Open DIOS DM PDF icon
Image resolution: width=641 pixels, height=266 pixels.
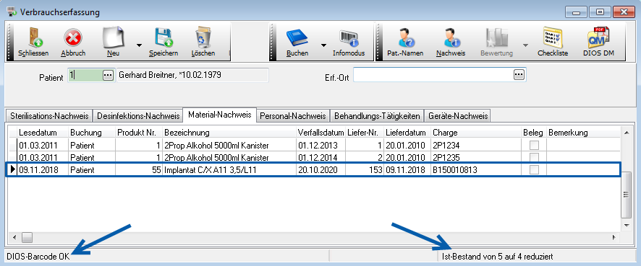(599, 37)
